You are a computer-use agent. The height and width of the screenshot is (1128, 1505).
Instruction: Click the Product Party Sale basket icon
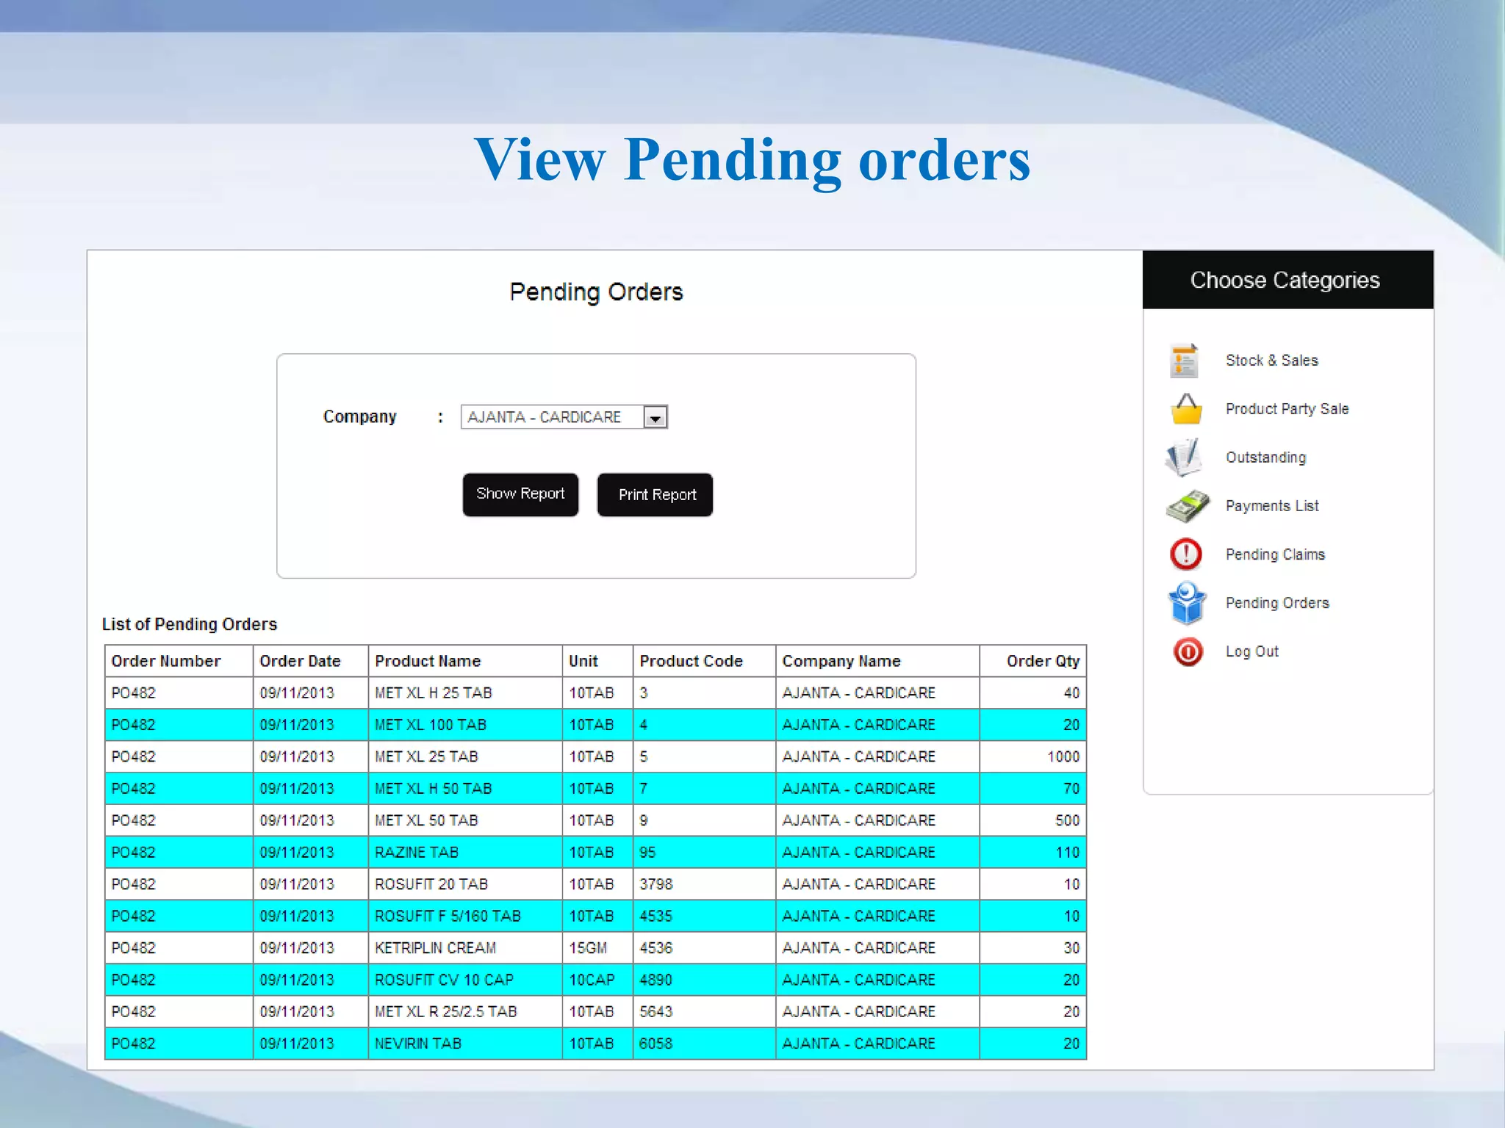[1186, 409]
